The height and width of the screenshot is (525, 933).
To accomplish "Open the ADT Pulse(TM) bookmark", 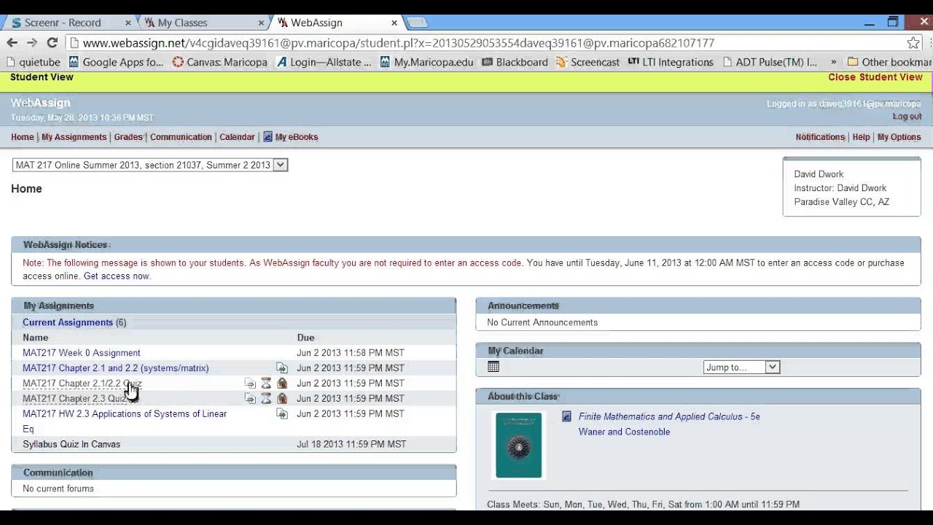I will [x=770, y=63].
